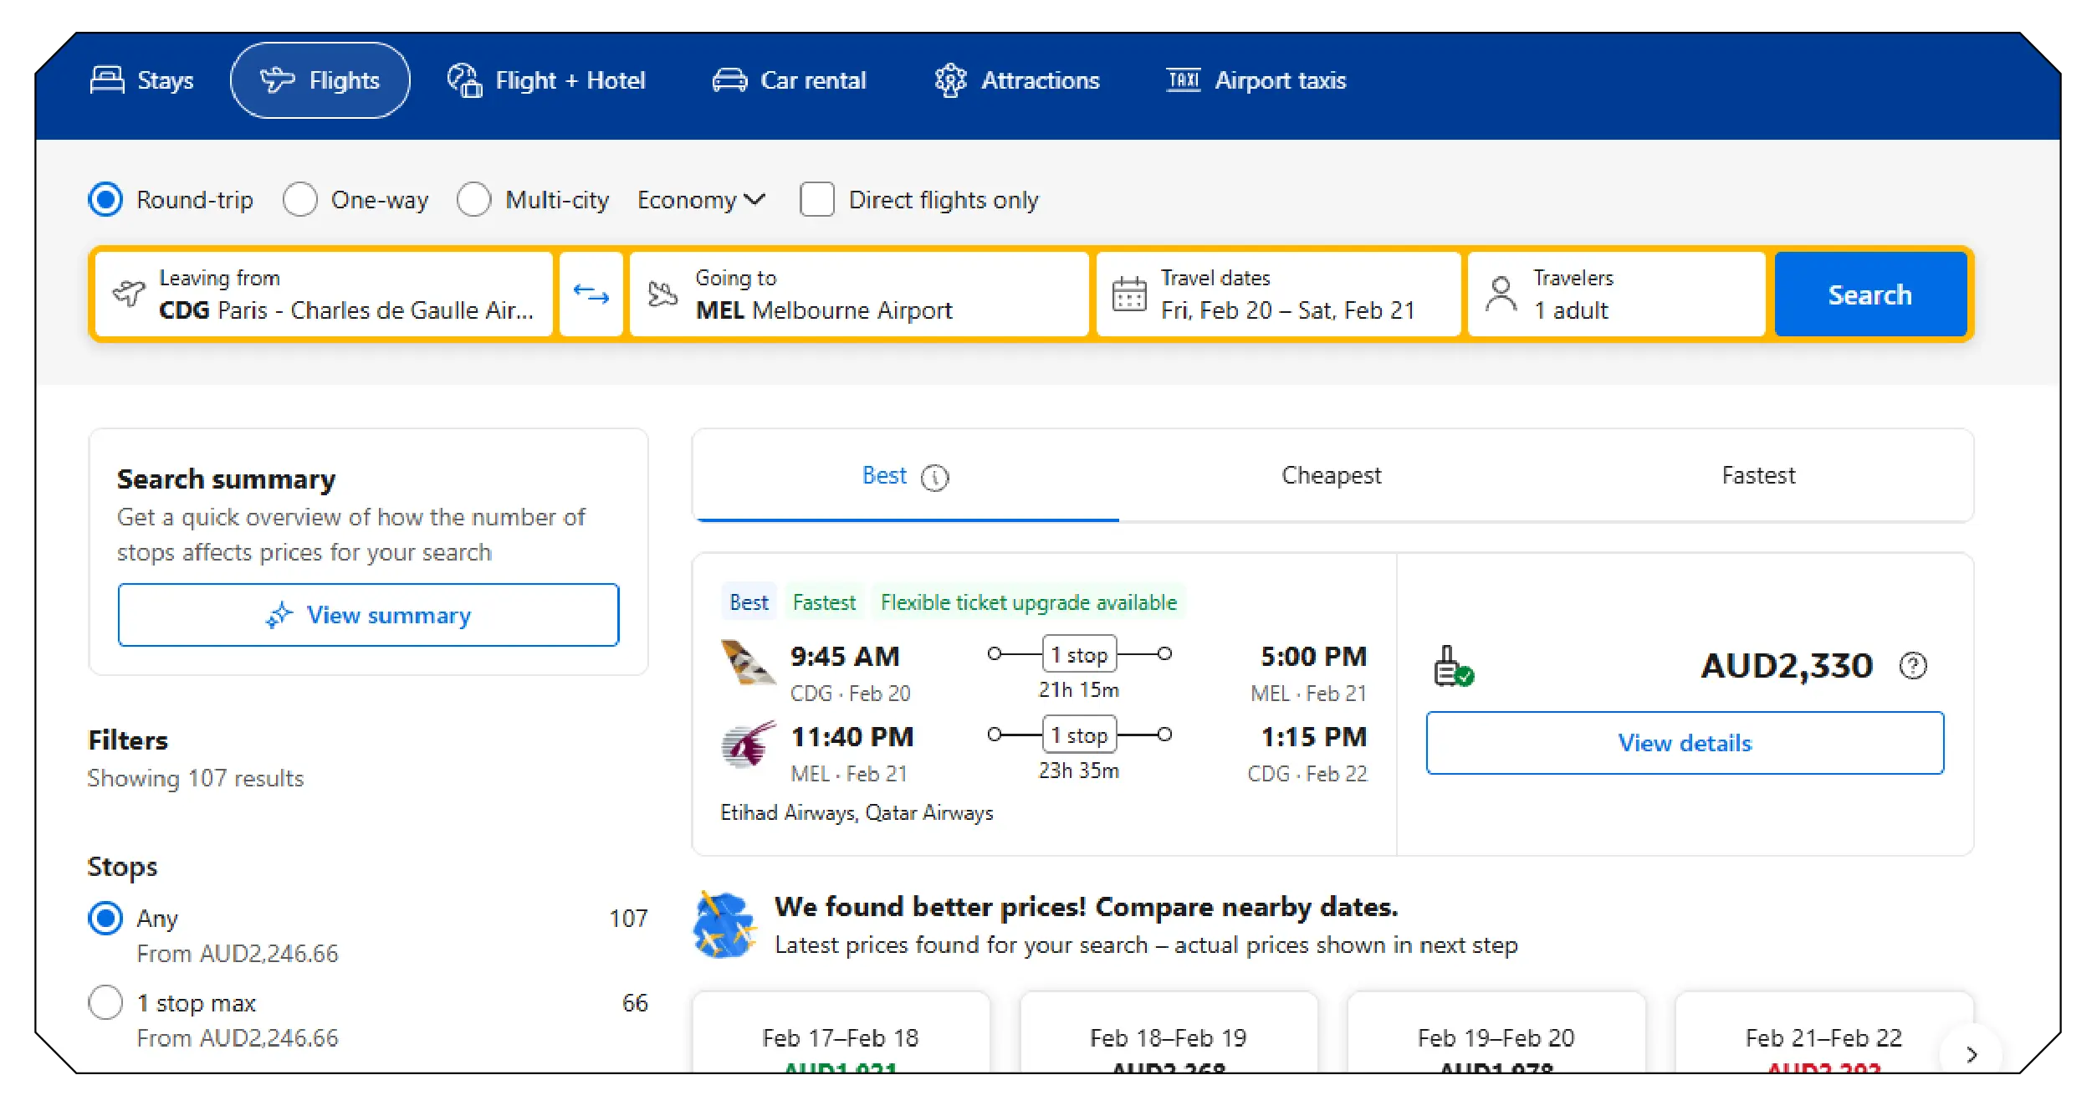Choose the 1 stop max filter
The image size is (2097, 1106).
click(x=105, y=1002)
